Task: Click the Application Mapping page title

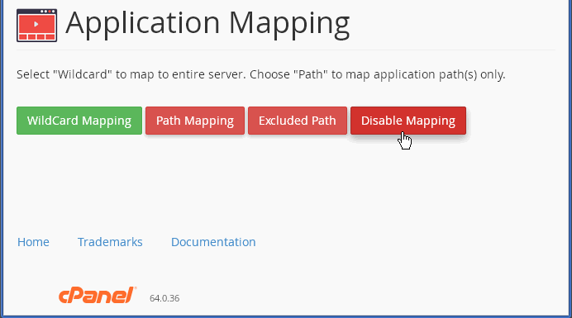Action: 207,24
